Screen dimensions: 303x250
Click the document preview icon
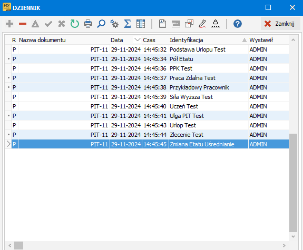pyautogui.click(x=162, y=24)
